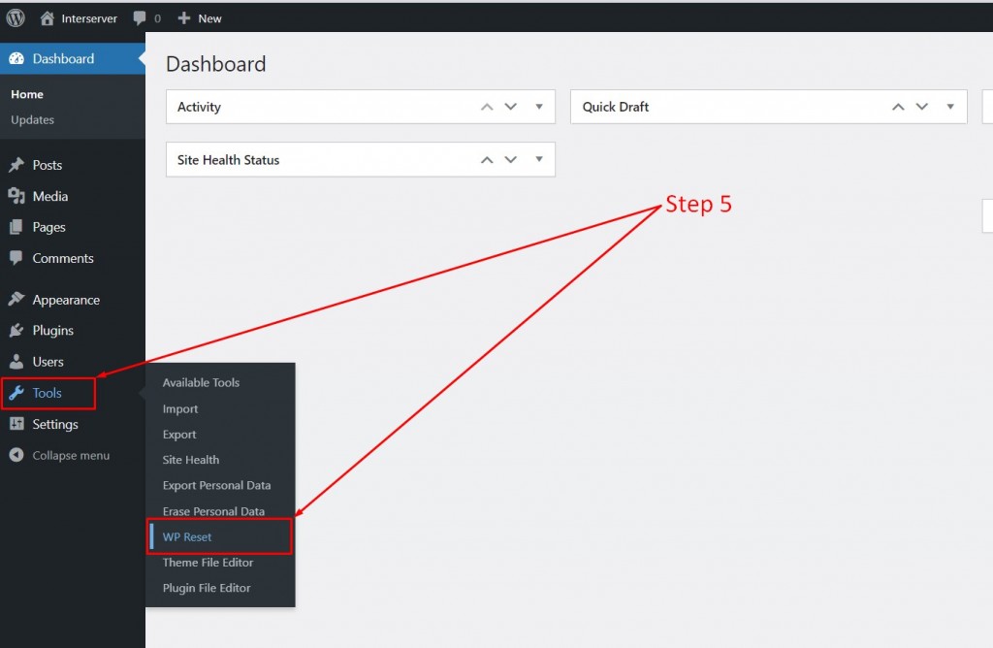Choose Import from Tools submenu
Viewport: 993px width, 648px height.
click(x=179, y=409)
